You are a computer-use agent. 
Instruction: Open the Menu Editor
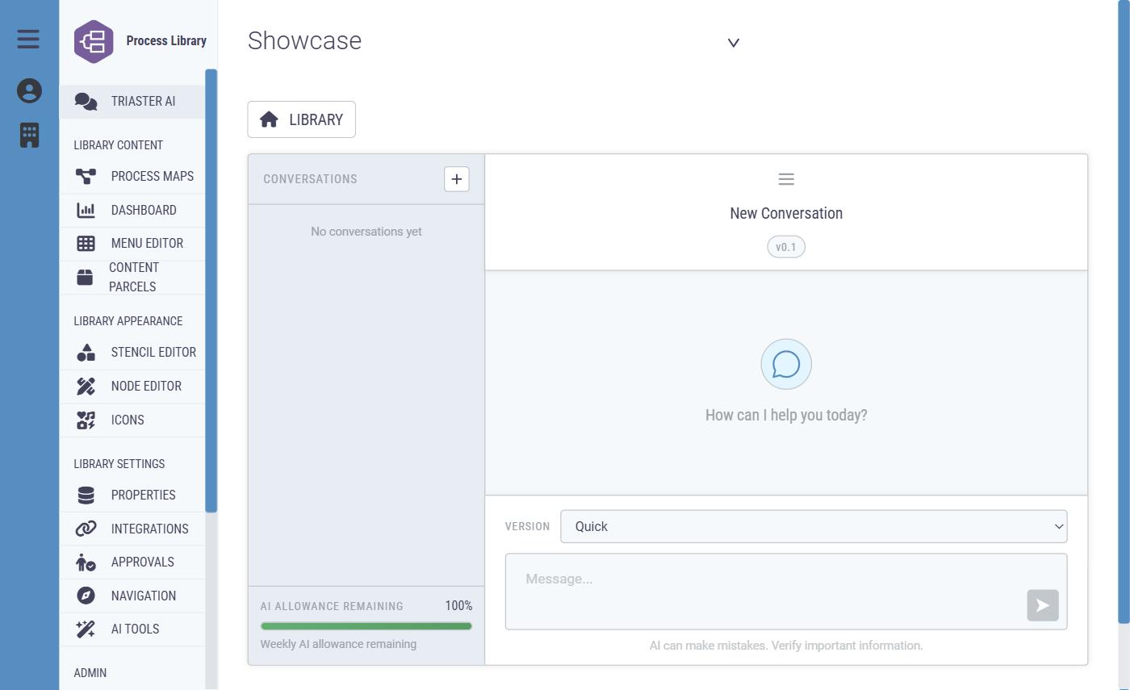point(132,243)
